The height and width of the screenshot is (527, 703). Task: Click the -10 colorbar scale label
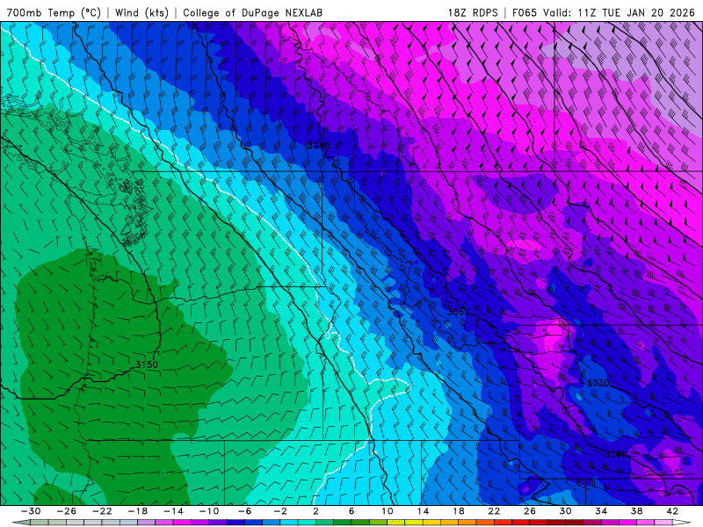click(209, 511)
